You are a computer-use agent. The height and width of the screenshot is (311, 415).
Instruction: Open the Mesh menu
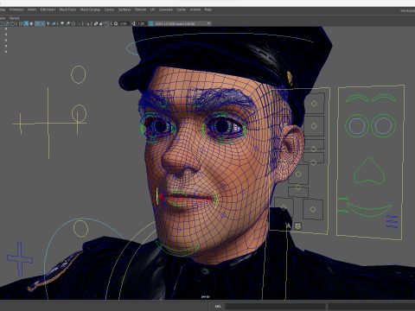point(32,10)
